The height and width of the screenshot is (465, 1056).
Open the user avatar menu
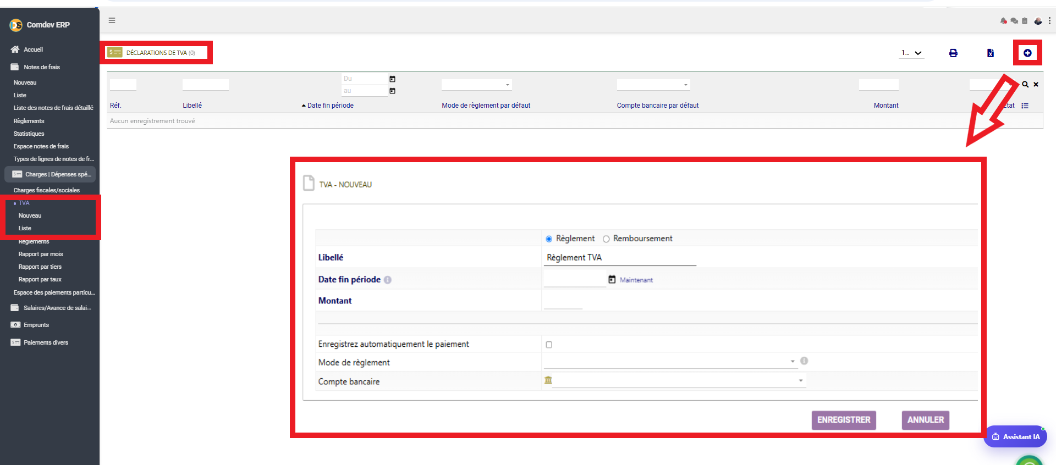[x=1038, y=21]
